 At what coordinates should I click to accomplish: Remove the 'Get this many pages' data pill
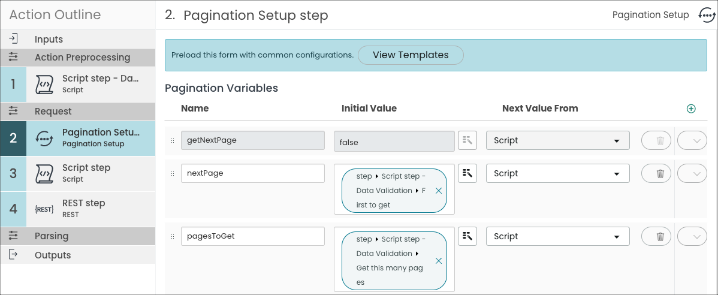click(x=438, y=261)
